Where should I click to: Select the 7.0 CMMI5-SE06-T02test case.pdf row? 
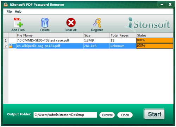pyautogui.click(x=88, y=40)
